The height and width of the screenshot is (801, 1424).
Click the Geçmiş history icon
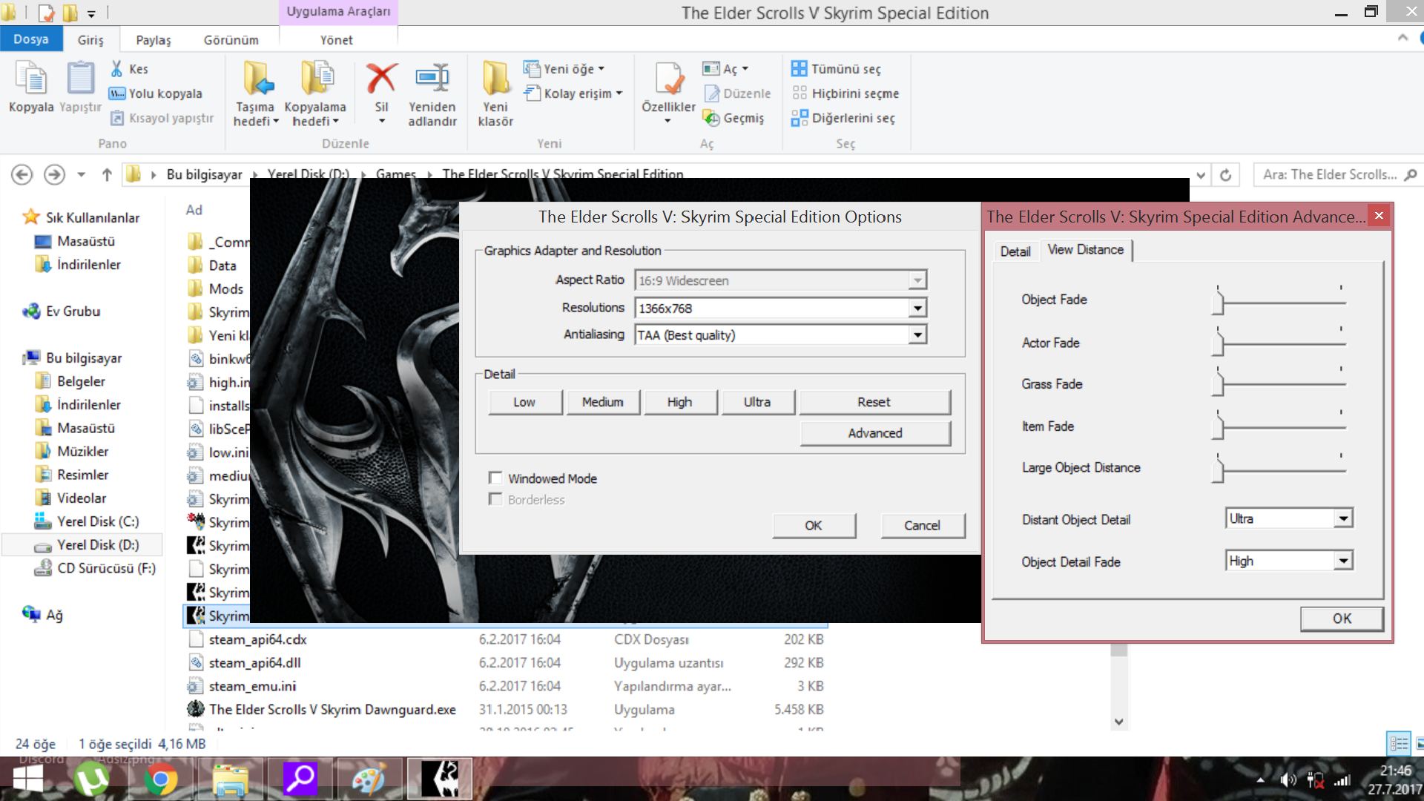(x=711, y=118)
